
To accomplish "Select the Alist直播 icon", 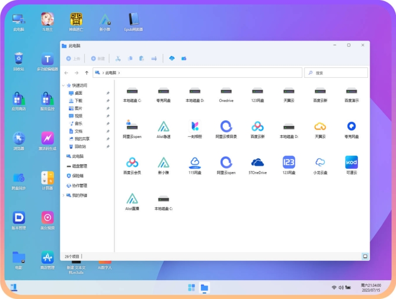I will pos(132,202).
